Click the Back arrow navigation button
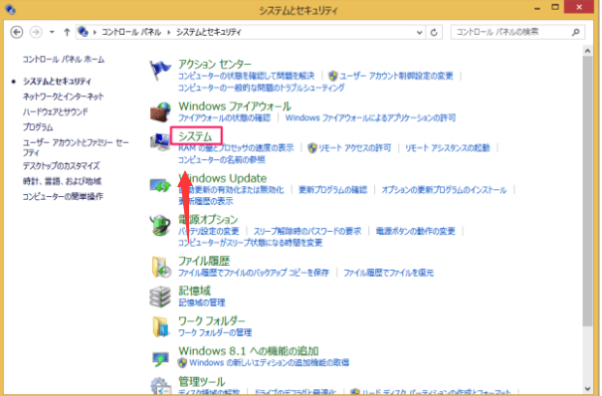Viewport: 602px width, 396px height. [x=17, y=32]
